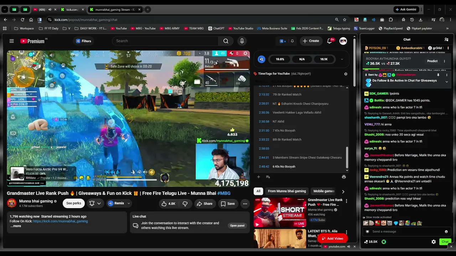Switch to the munnabhai_gaming Stream browser tab
Image resolution: width=456 pixels, height=256 pixels.
[115, 10]
